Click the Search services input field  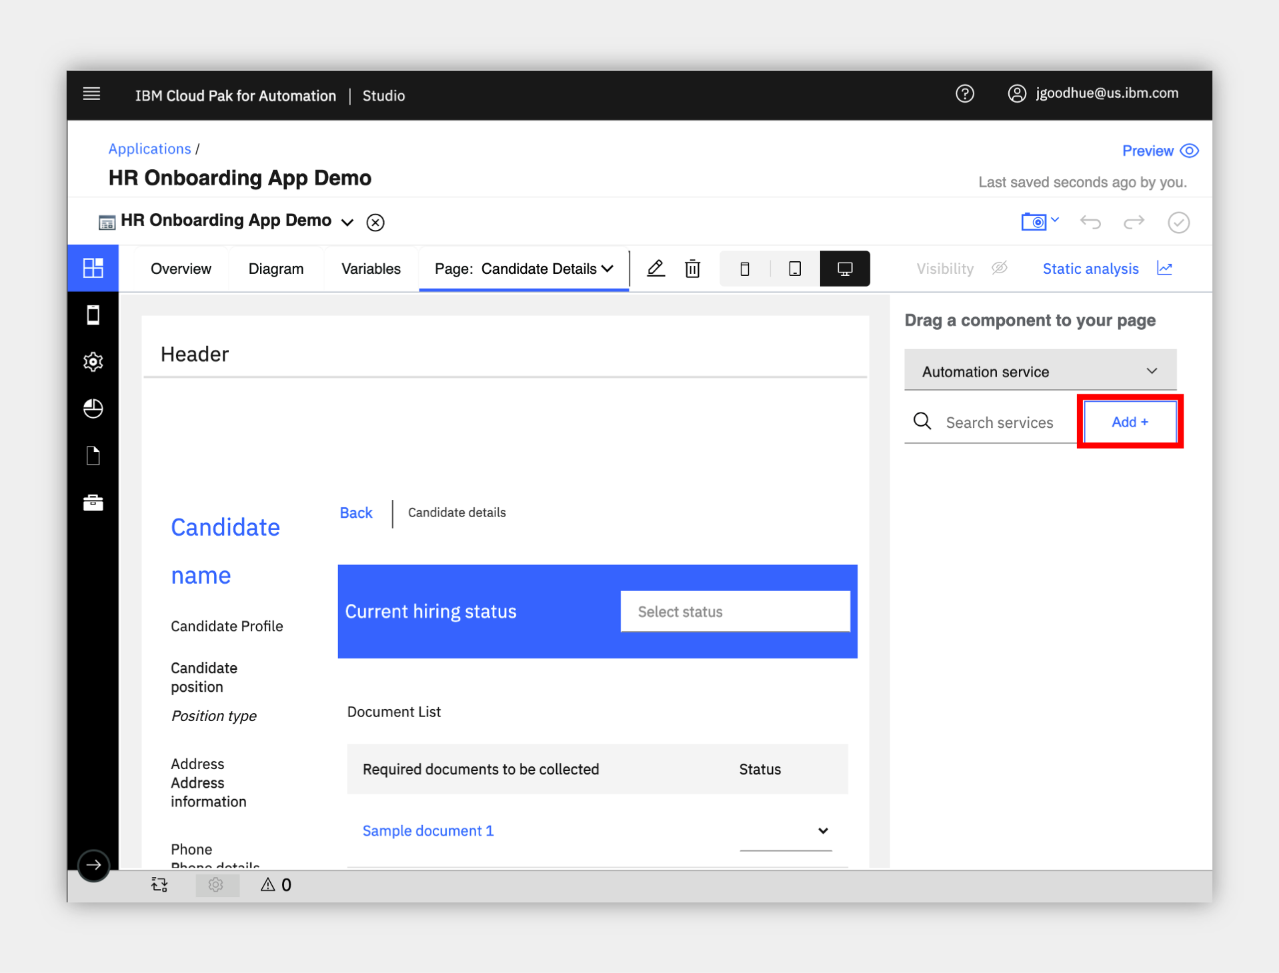coord(999,422)
